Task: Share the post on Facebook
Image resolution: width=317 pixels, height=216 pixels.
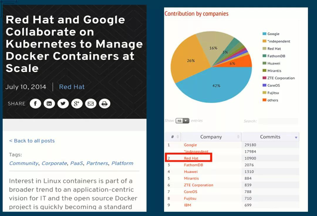Action: (36, 103)
